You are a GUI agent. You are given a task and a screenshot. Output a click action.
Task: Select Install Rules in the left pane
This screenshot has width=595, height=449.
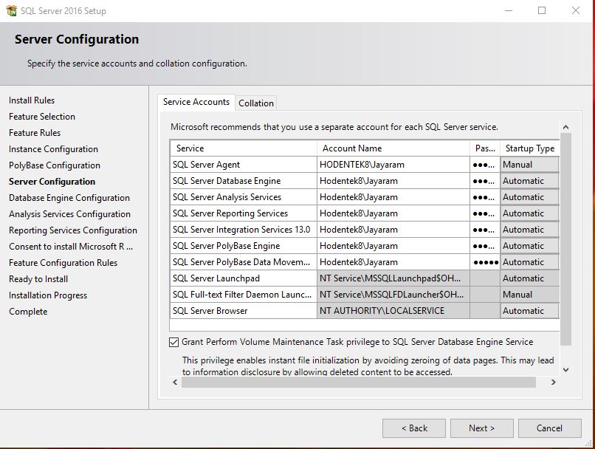(x=31, y=100)
